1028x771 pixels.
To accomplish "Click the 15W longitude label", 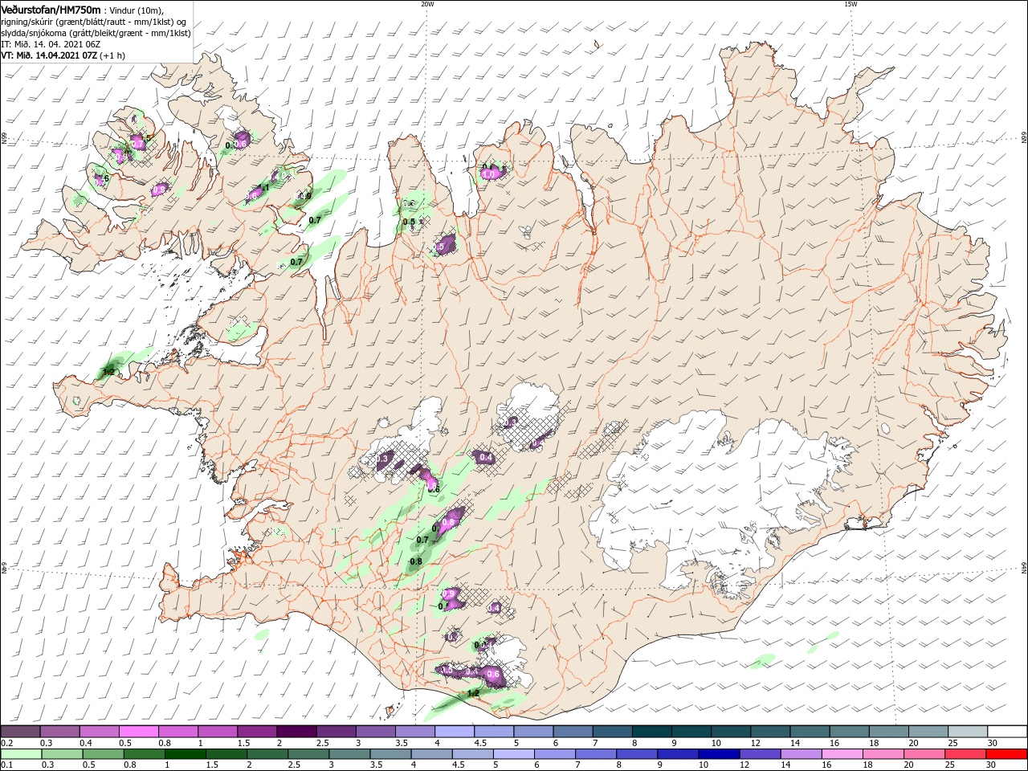I will 851,4.
